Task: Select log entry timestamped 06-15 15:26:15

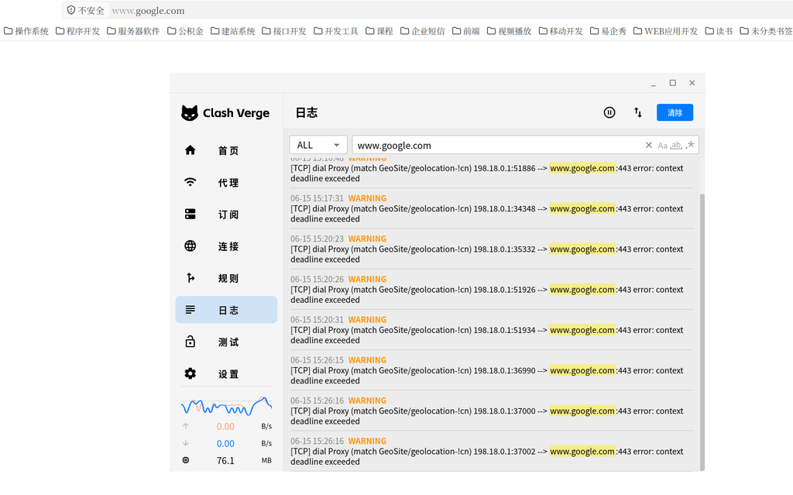Action: pos(492,370)
